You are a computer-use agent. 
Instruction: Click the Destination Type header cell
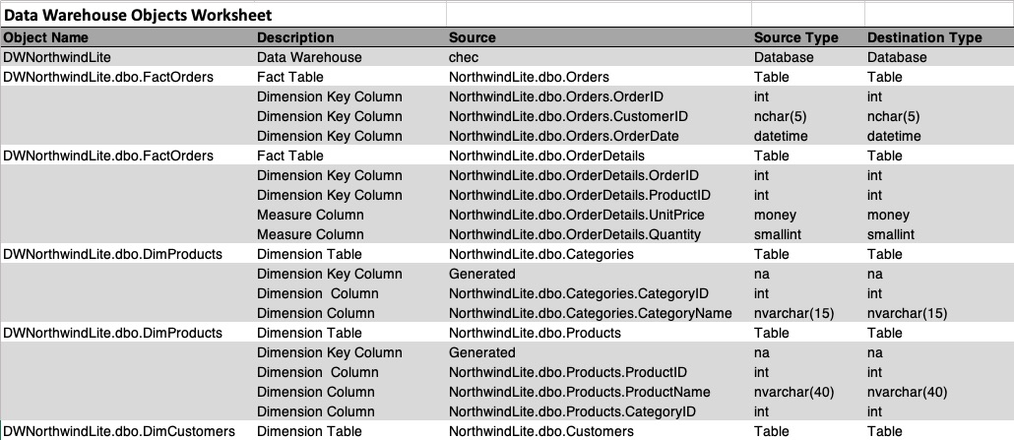pyautogui.click(x=924, y=37)
